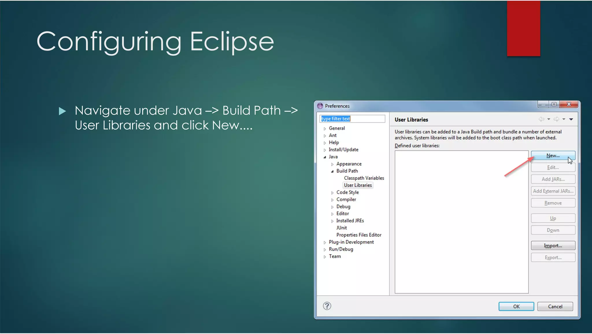592x334 pixels.
Task: Click the type filter text field
Action: tap(352, 119)
